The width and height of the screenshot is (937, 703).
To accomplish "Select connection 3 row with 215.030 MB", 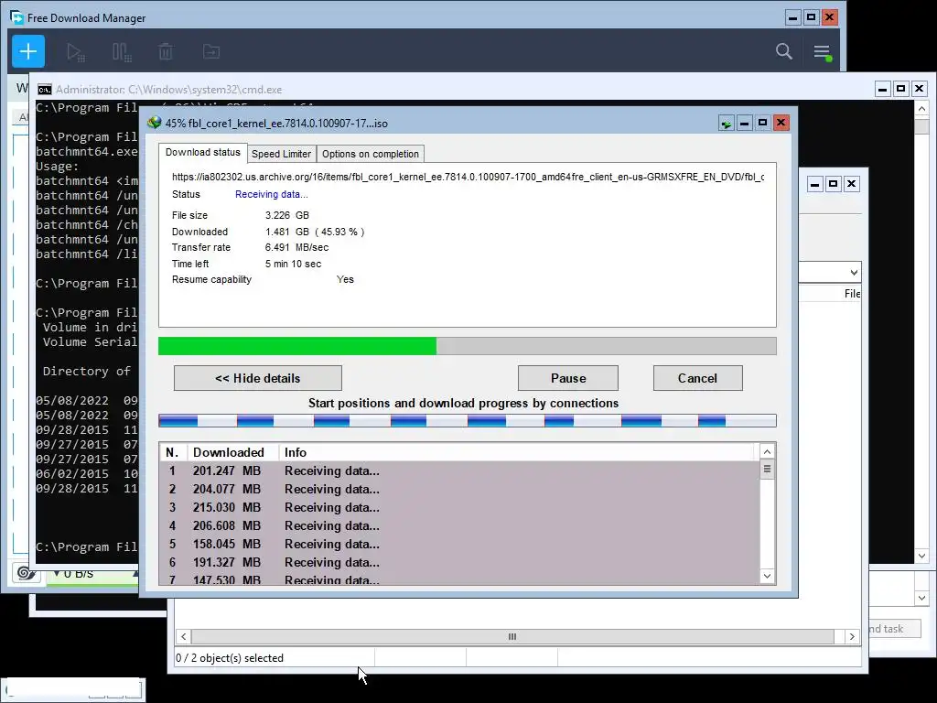I will pyautogui.click(x=459, y=507).
